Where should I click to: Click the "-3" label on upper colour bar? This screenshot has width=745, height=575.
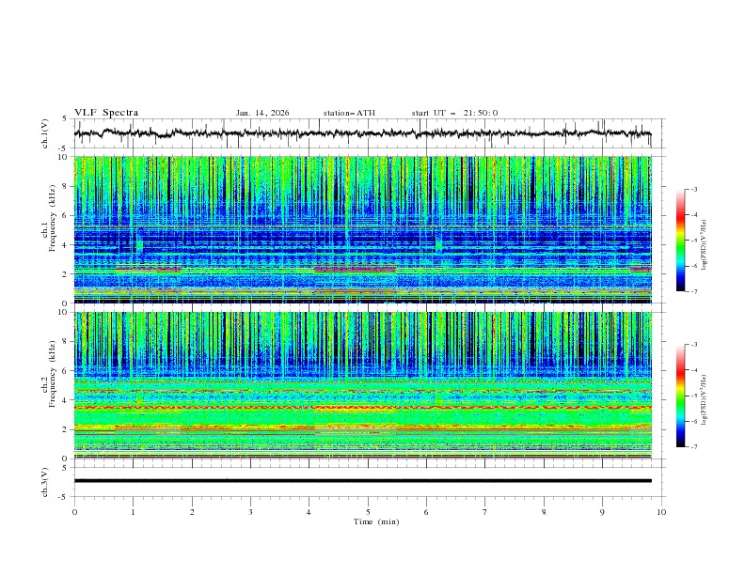pos(694,189)
